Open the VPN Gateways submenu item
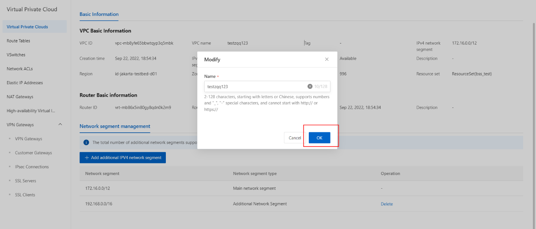Viewport: 536px width, 229px height. tap(28, 139)
